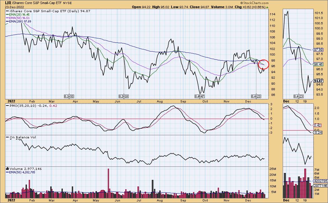Click the boxed 96.45 value on the right axis

(x=318, y=64)
